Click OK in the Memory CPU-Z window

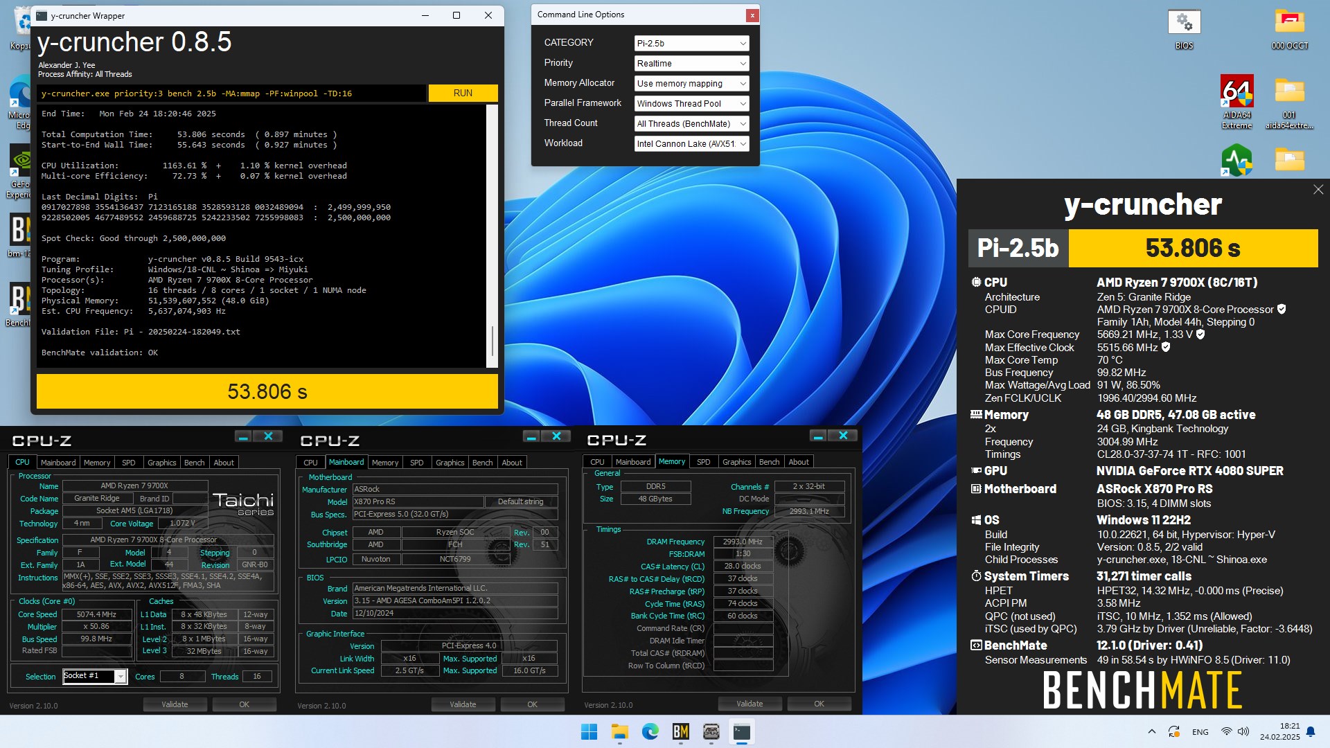click(819, 704)
